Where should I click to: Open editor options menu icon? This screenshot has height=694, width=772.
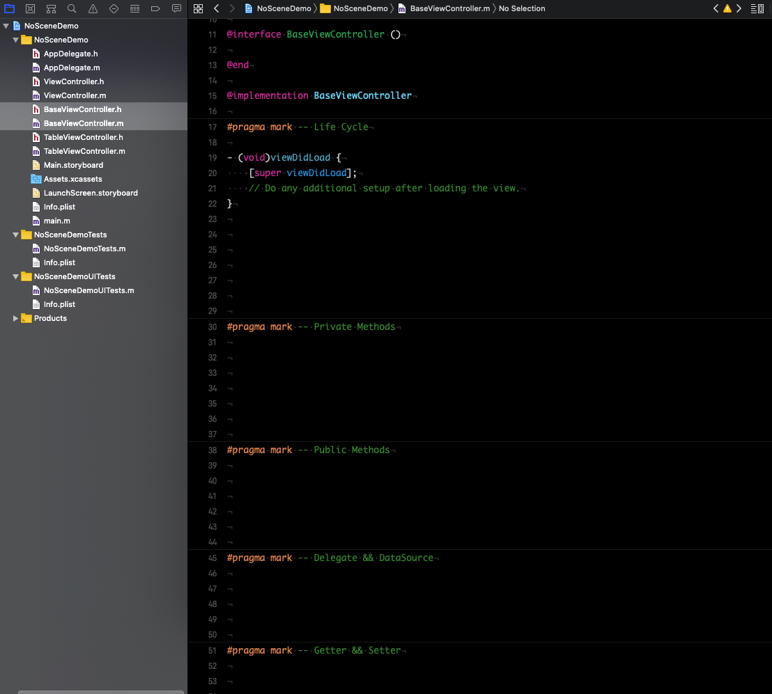tap(757, 8)
